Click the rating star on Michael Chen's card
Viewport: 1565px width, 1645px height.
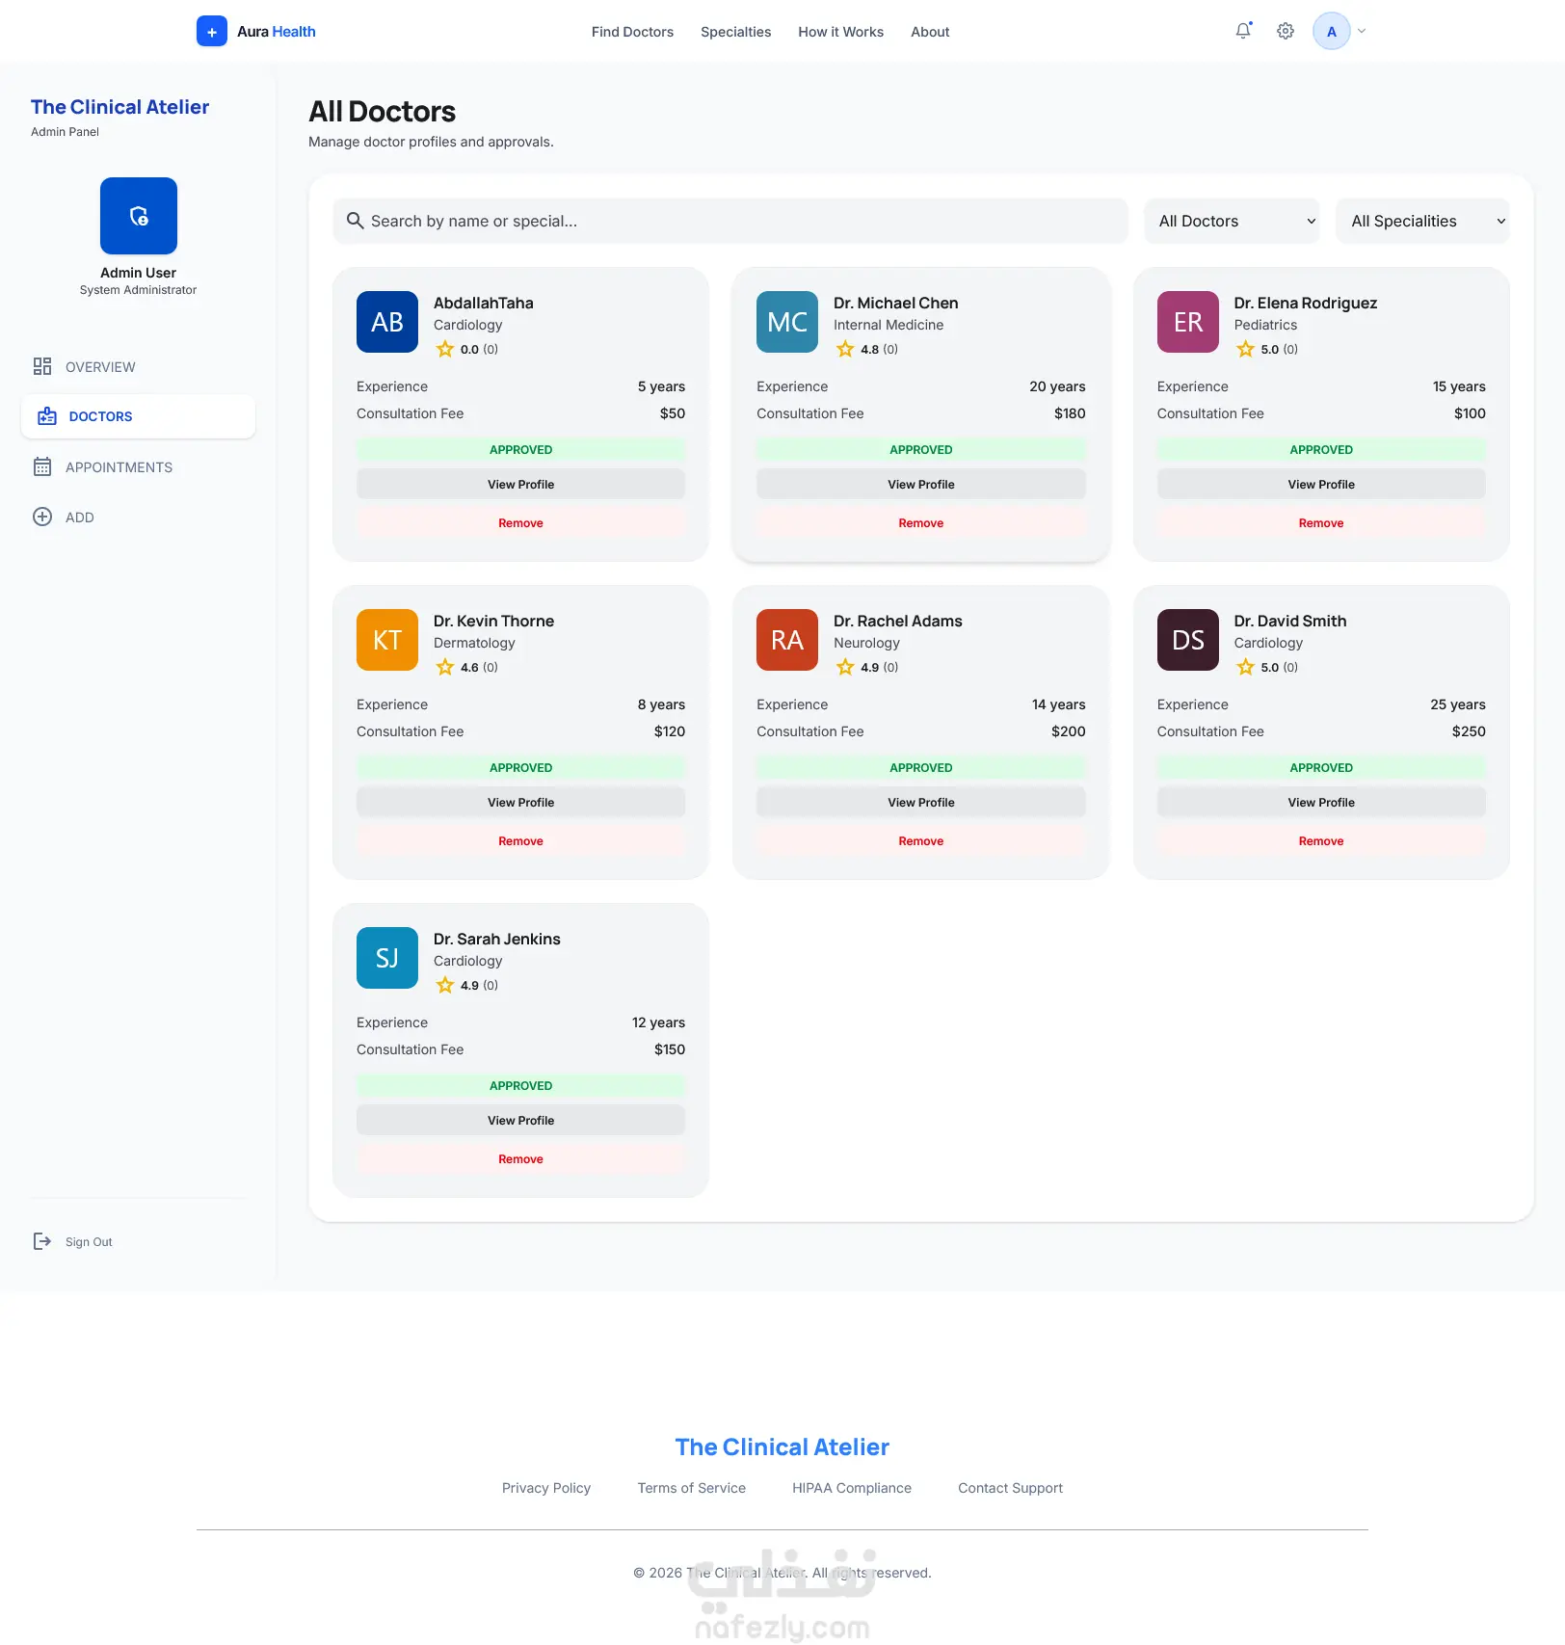845,349
